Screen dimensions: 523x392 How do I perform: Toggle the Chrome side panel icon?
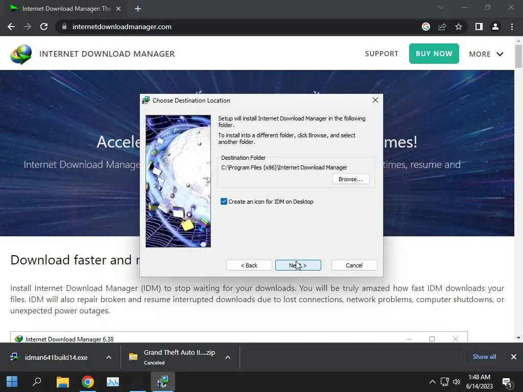click(x=479, y=27)
